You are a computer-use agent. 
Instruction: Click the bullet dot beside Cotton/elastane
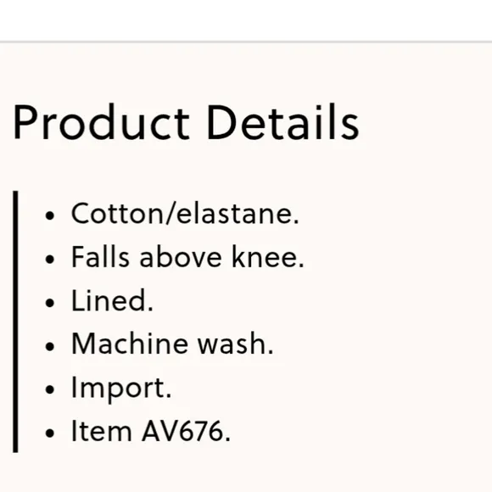50,215
